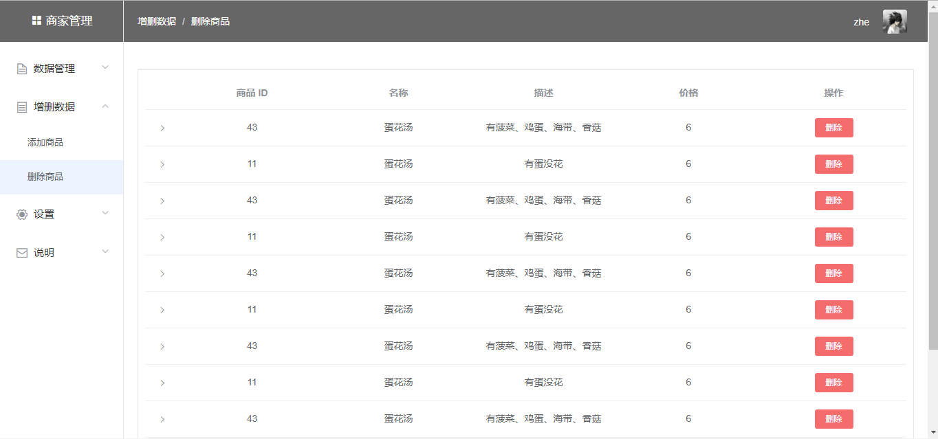This screenshot has width=938, height=439.
Task: Open the 添加商品 submenu item
Action: click(x=45, y=142)
